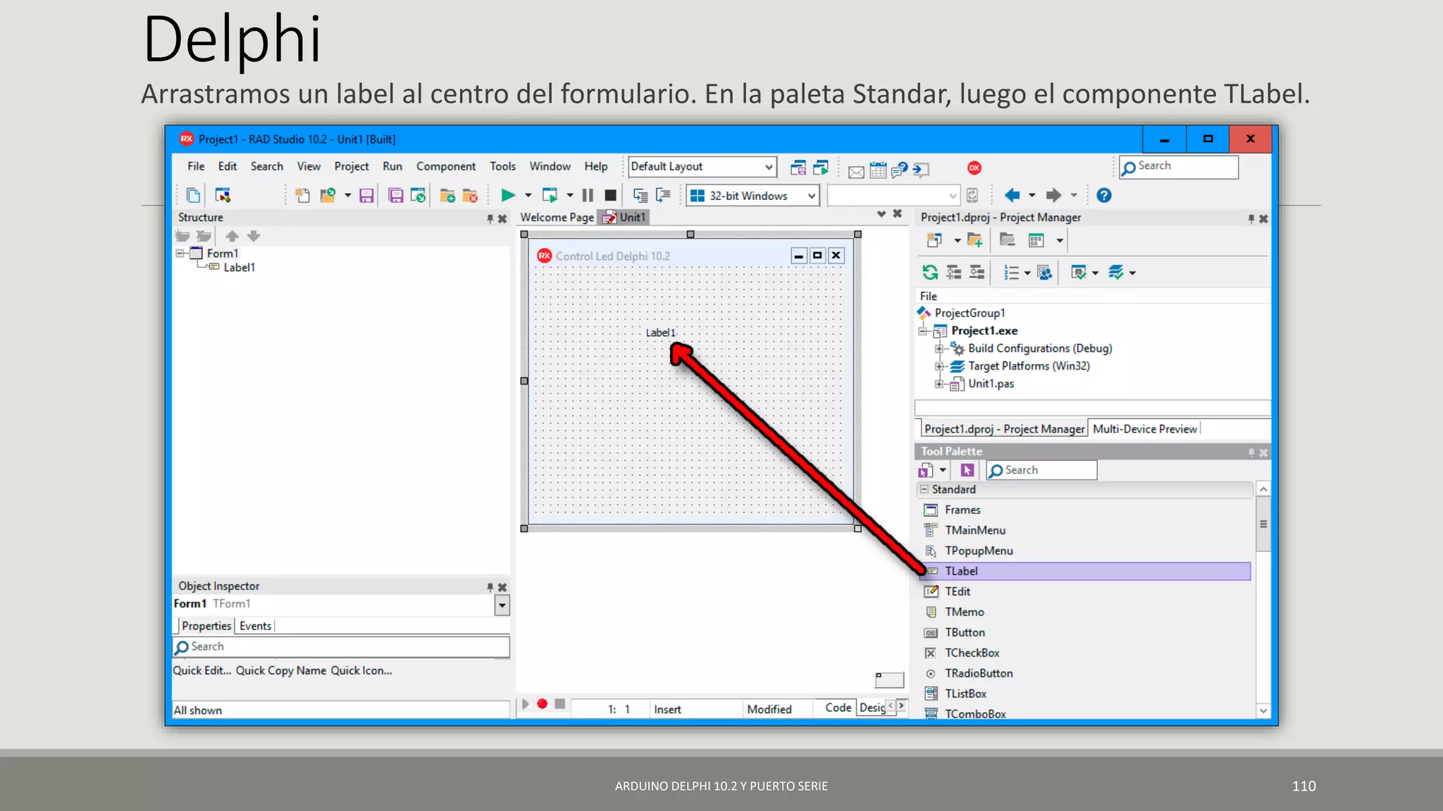This screenshot has height=811, width=1443.
Task: Click the Tool Palette selection pointer icon
Action: point(967,470)
